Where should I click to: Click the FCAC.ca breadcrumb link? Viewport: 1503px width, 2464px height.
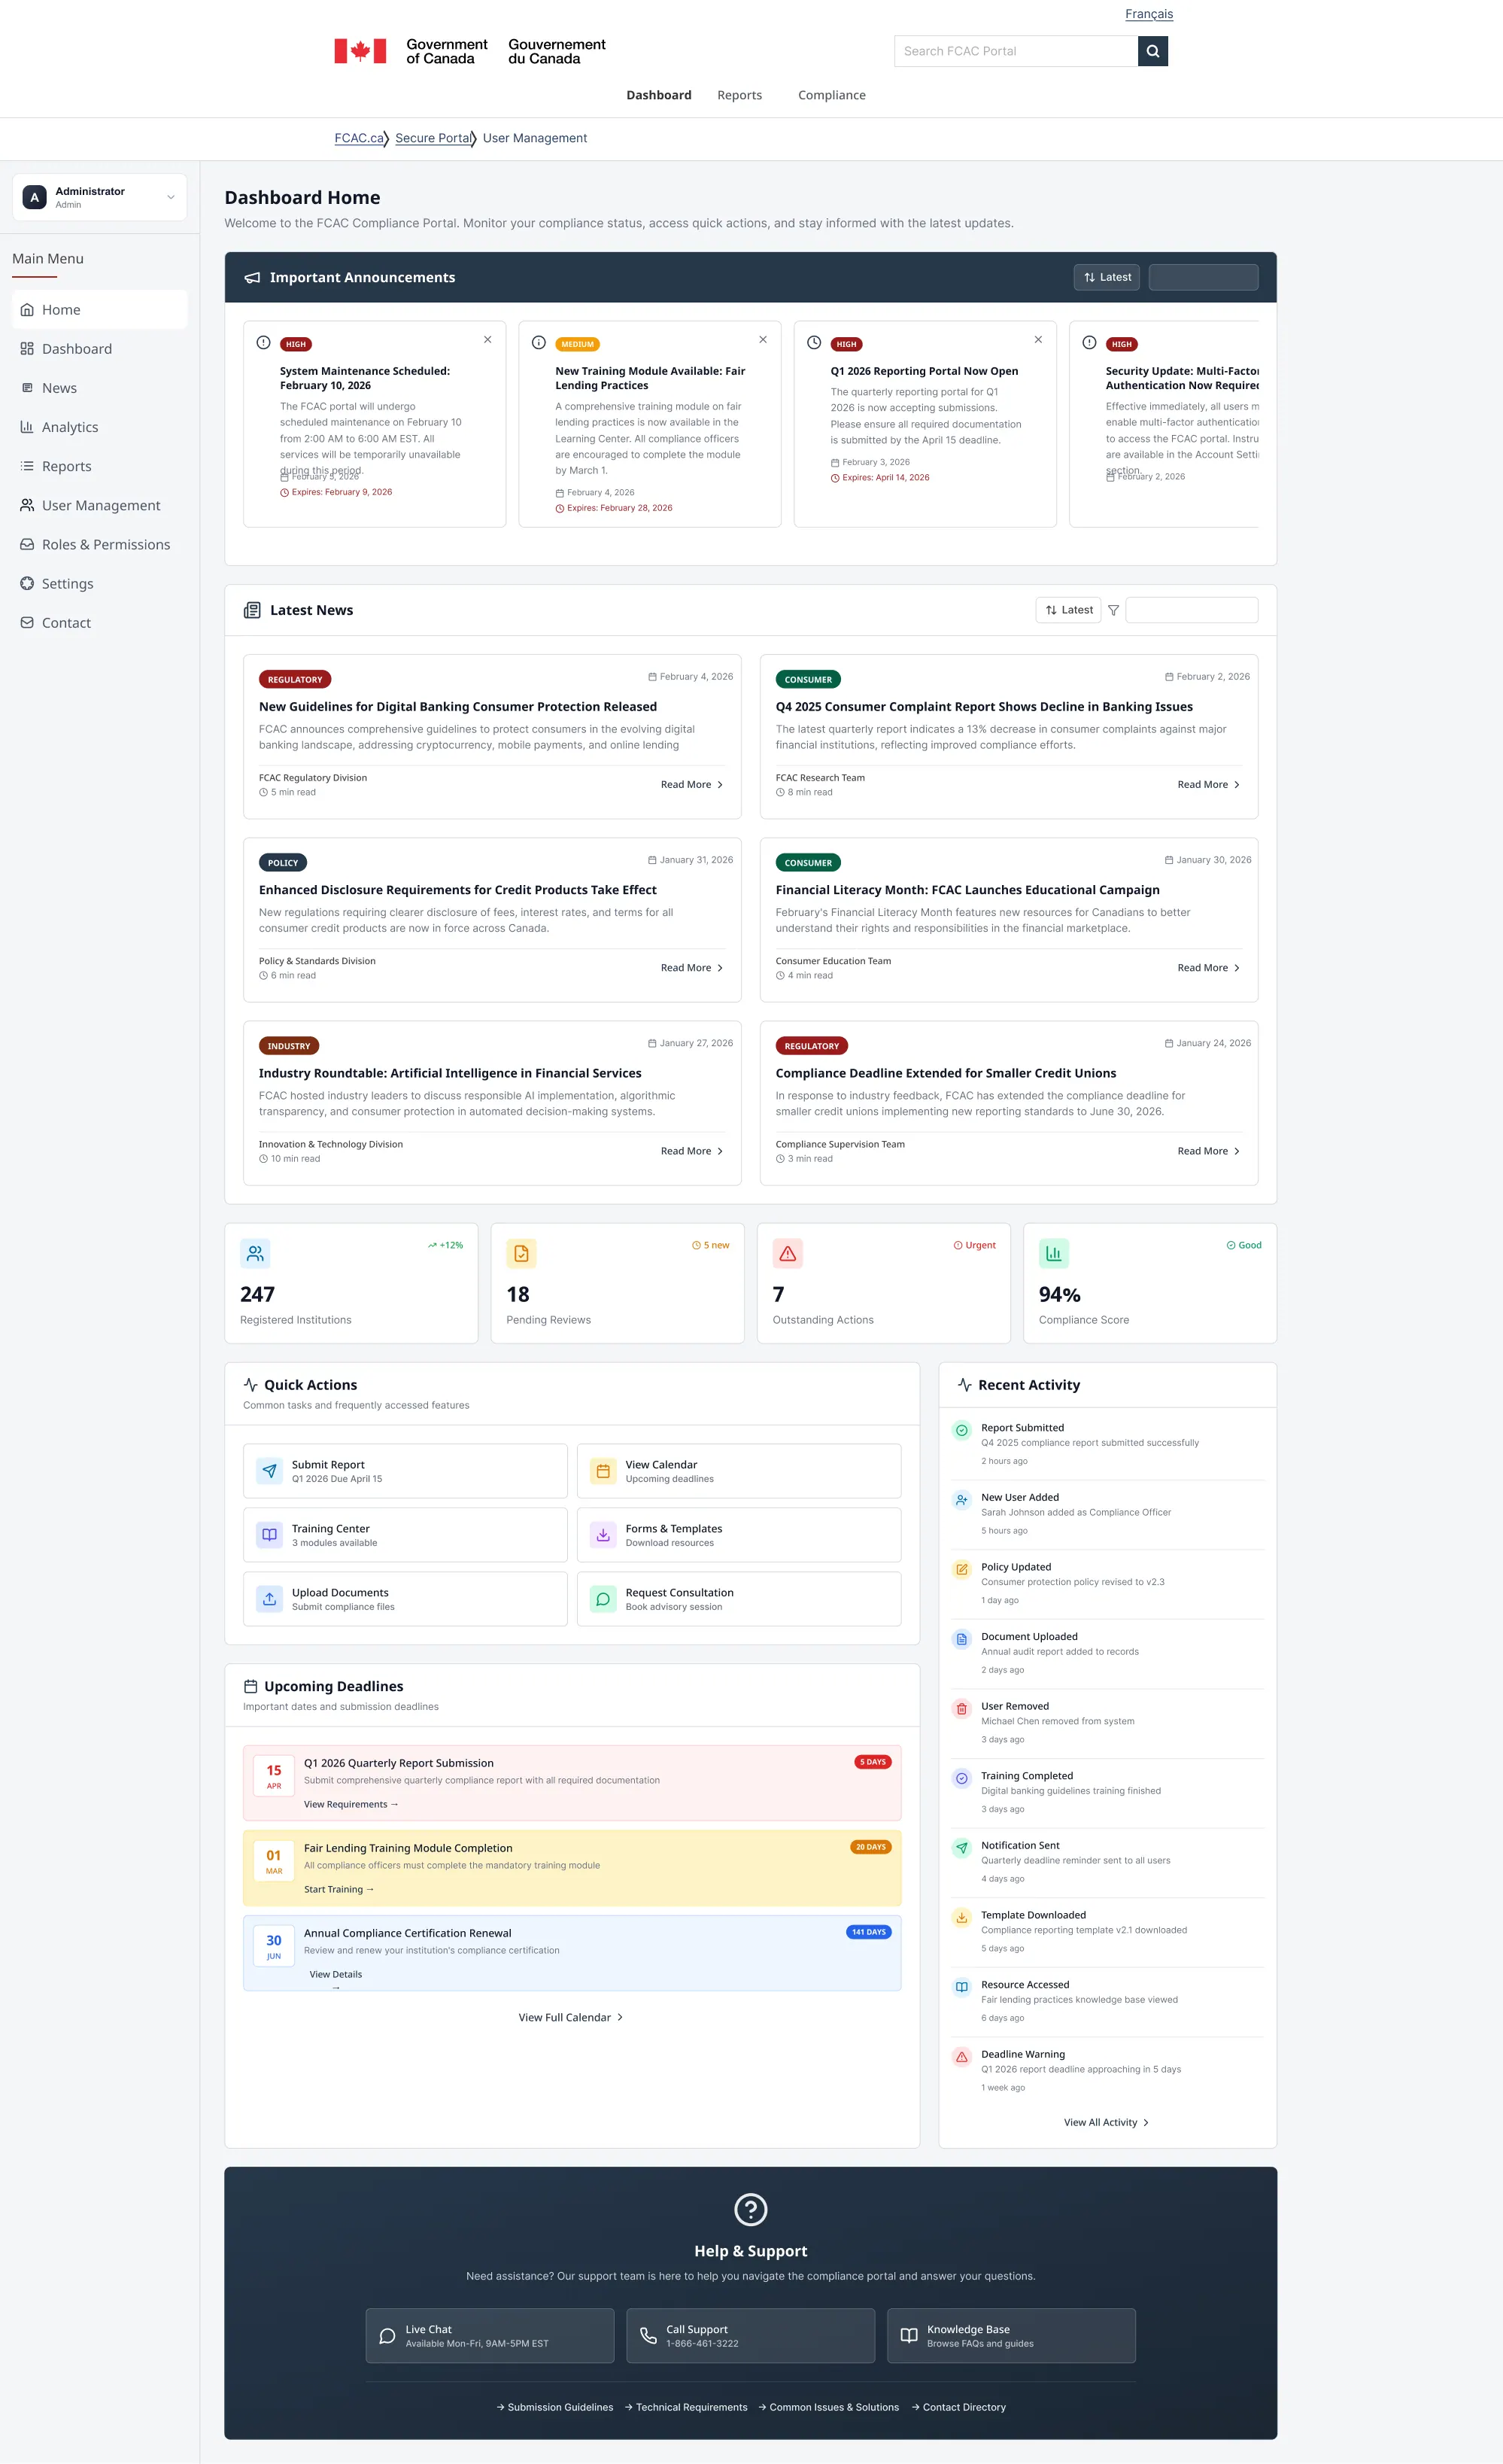click(x=359, y=138)
